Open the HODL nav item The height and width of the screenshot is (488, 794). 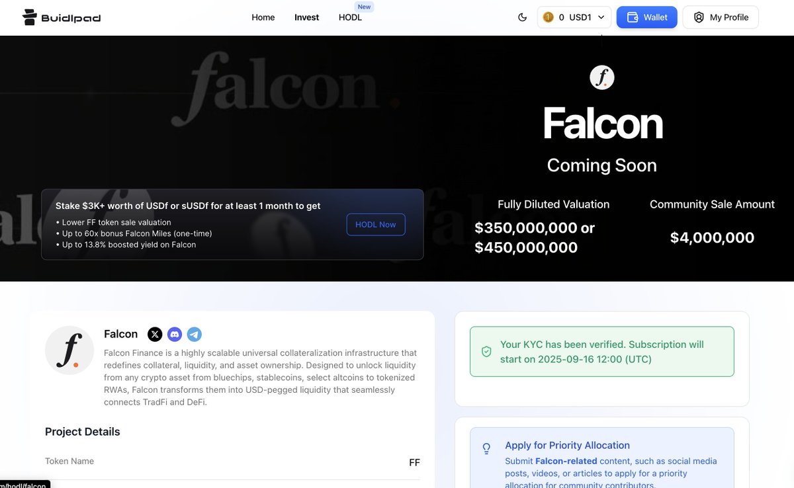pos(350,17)
